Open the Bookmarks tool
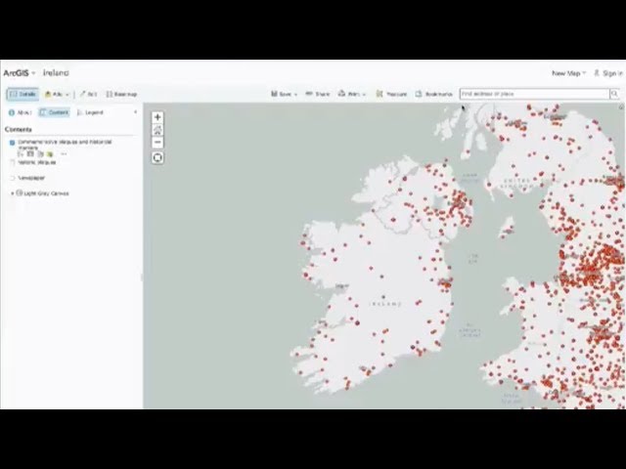The image size is (626, 469). pos(433,94)
